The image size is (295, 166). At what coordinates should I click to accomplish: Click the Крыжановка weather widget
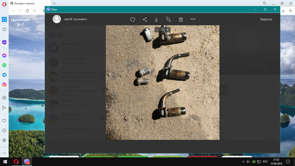tap(20, 22)
